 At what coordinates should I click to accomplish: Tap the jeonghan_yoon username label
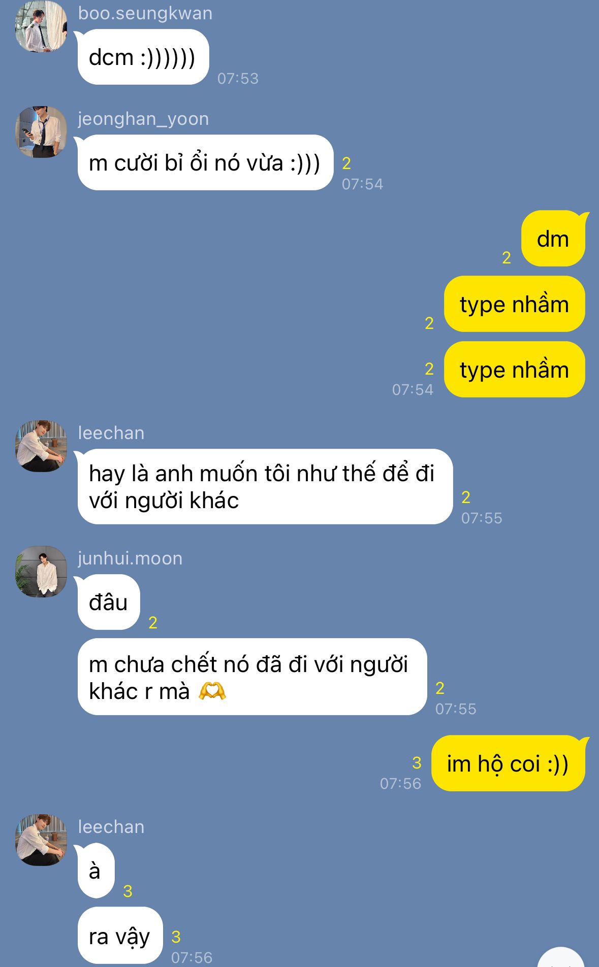143,119
